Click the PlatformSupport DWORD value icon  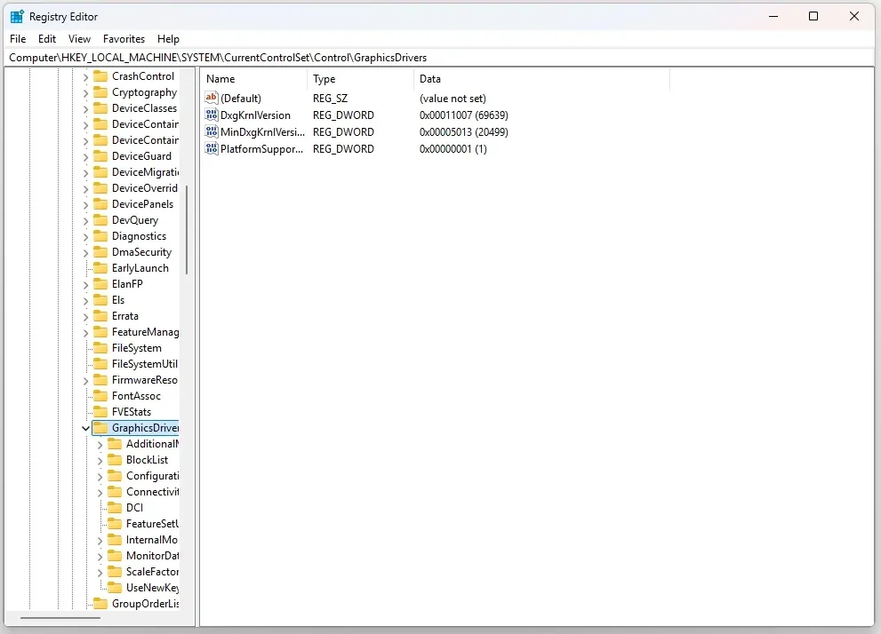[212, 148]
